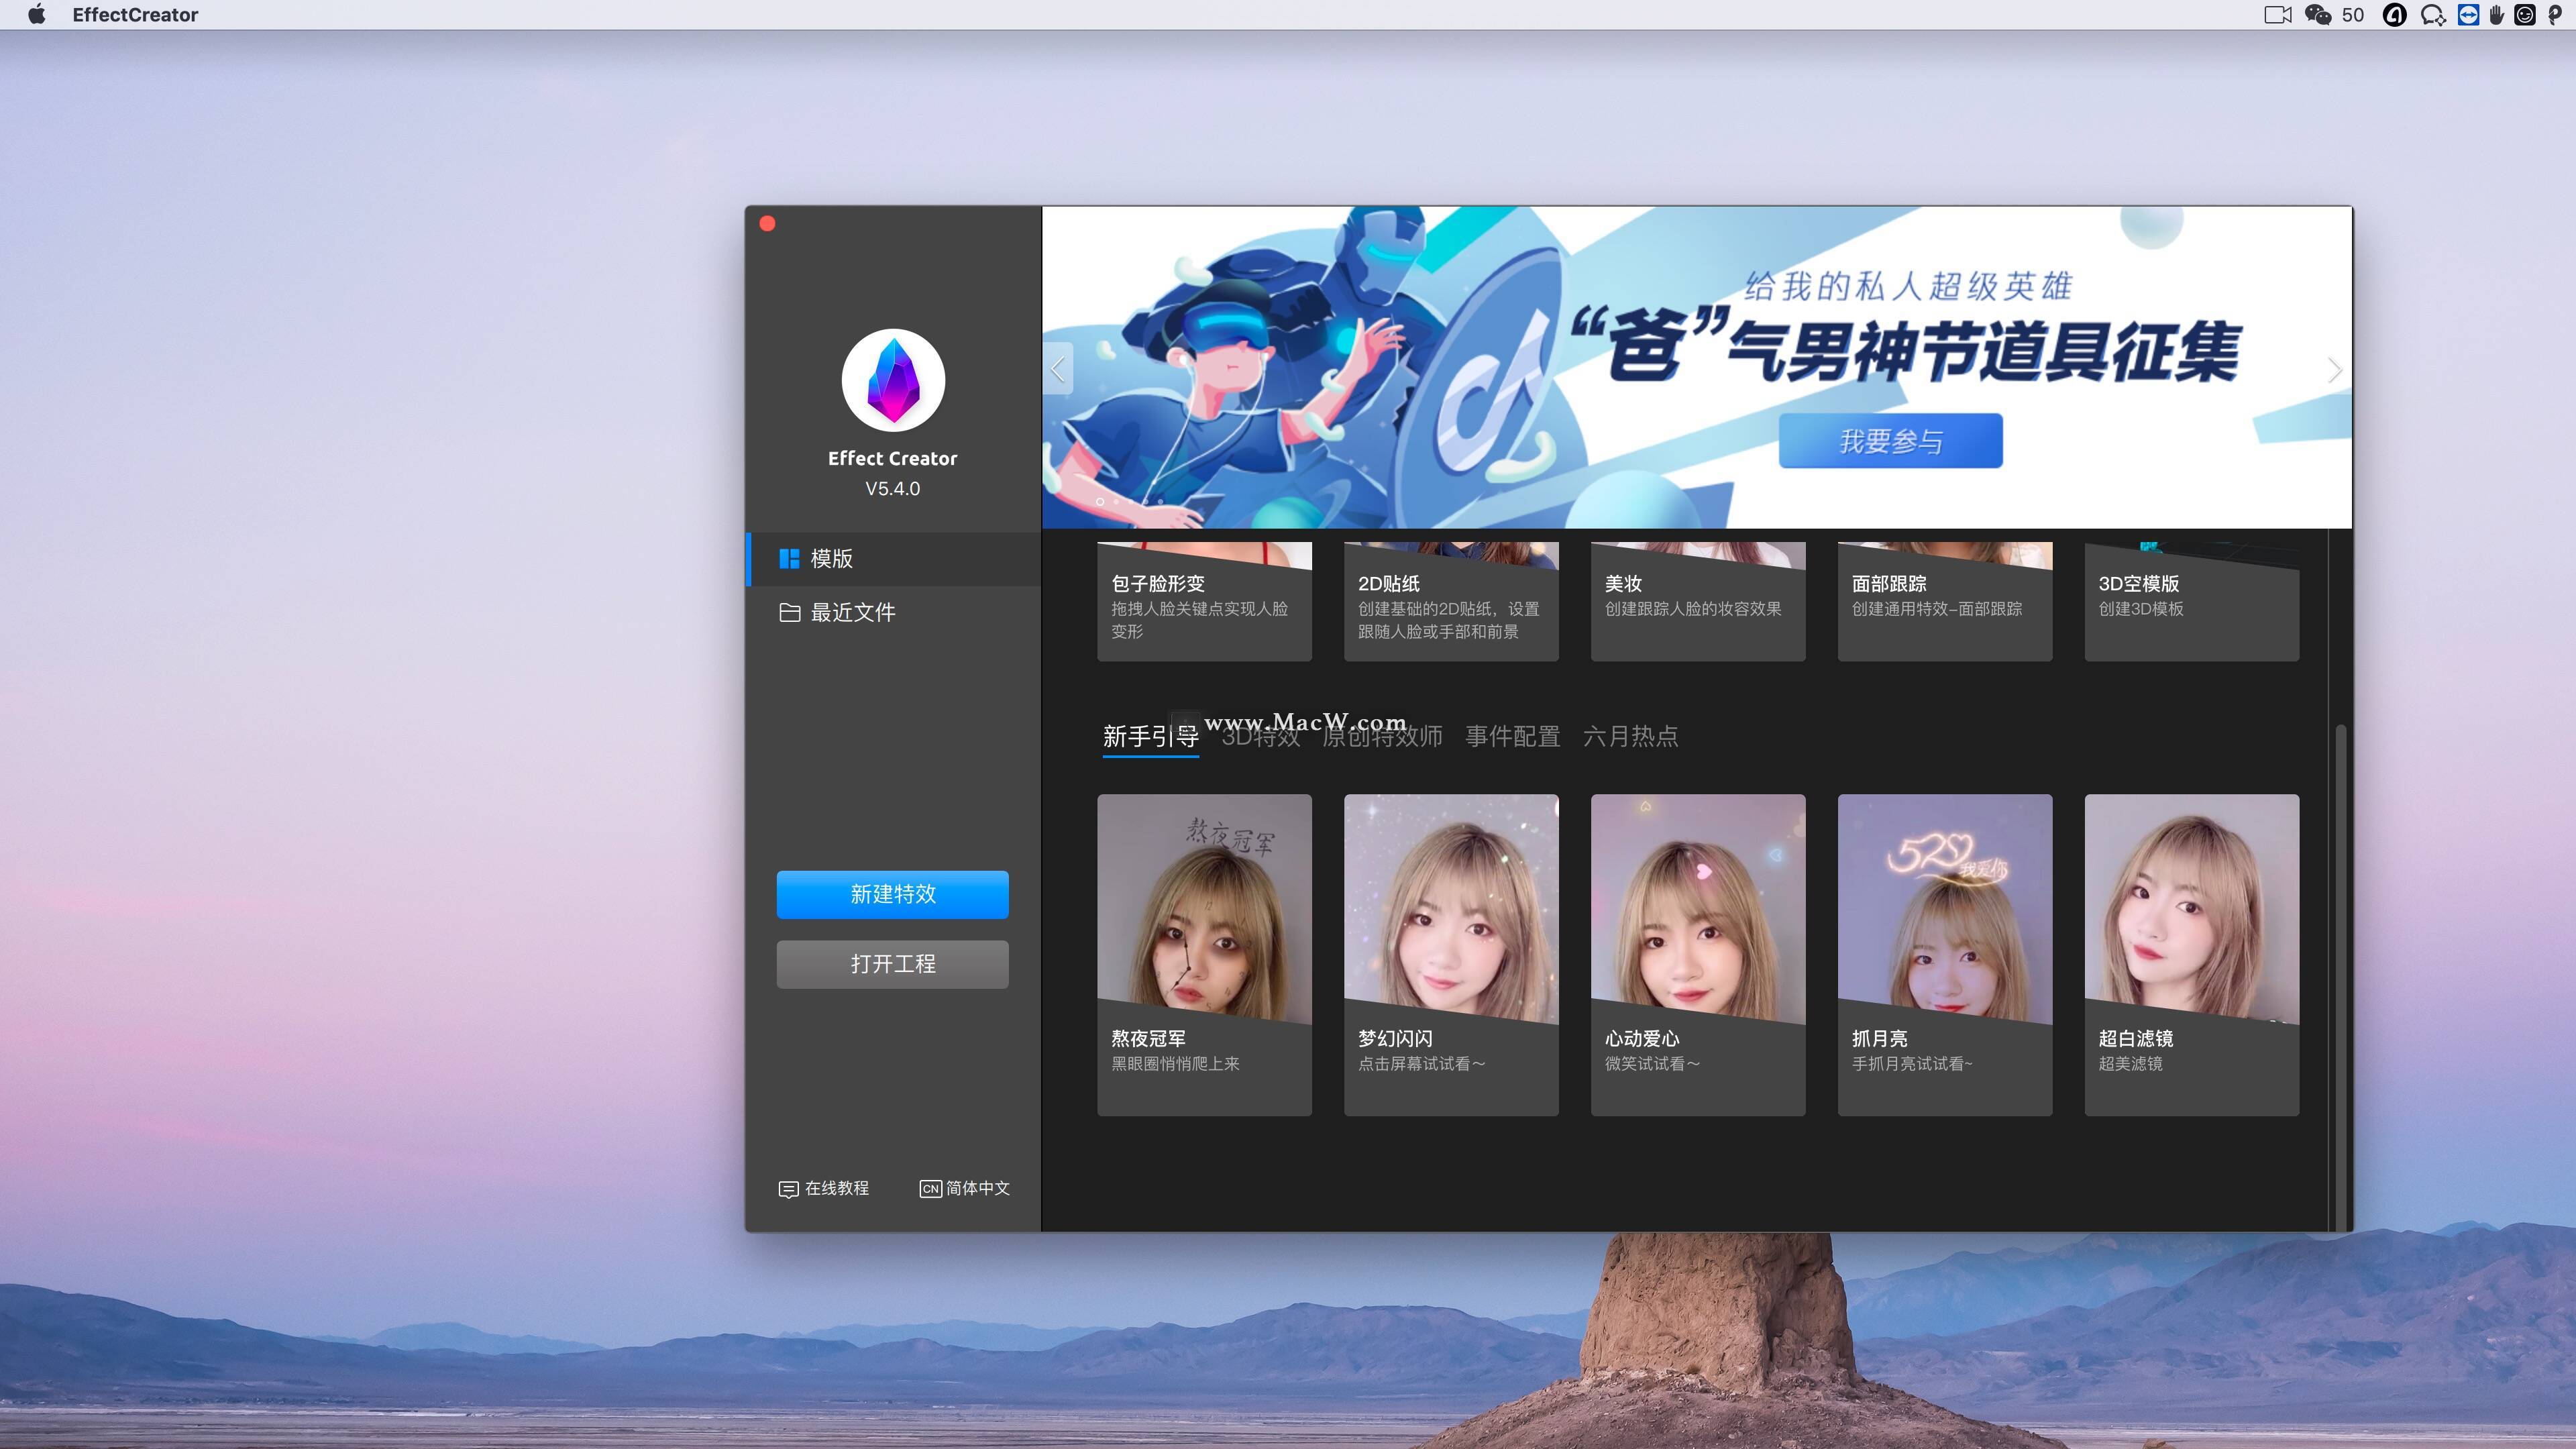This screenshot has height=1449, width=2576.
Task: Choose the 美妆 template card
Action: 1698,601
